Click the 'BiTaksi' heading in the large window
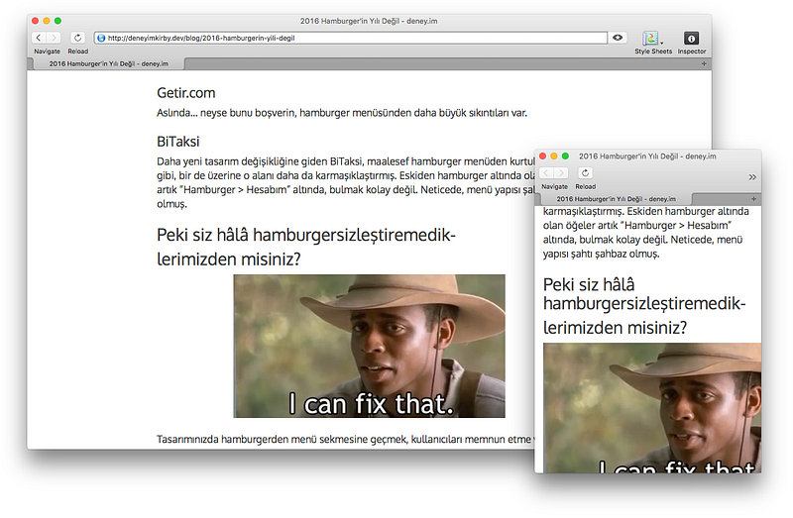The image size is (793, 518). (x=178, y=142)
